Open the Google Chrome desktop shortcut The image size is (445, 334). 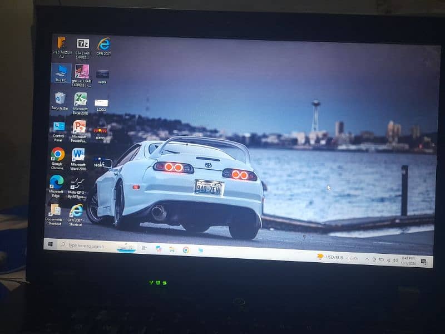[x=58, y=155]
